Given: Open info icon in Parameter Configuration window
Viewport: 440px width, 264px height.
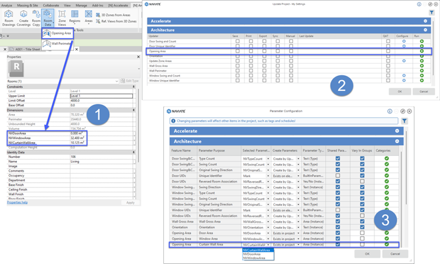Looking at the screenshot, I should click(x=390, y=112).
